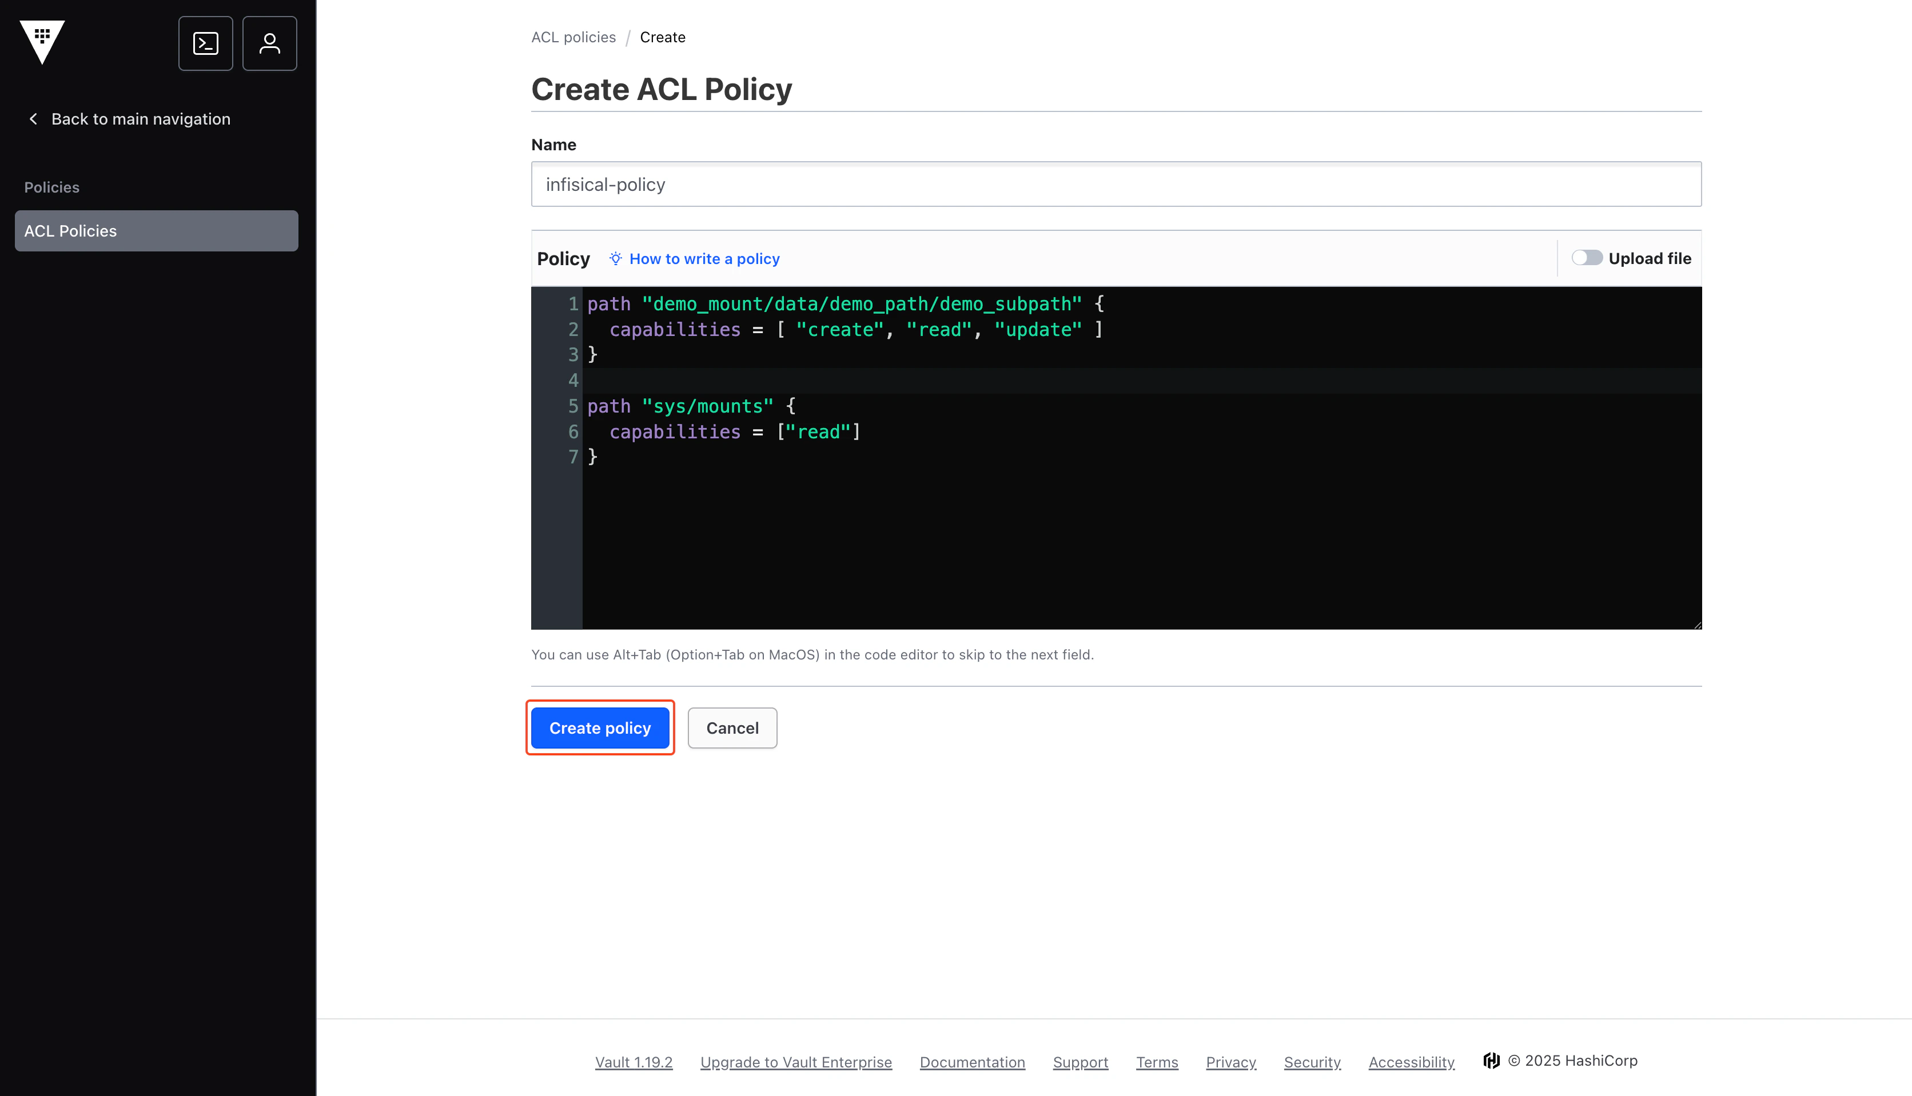Open ACL policies breadcrumb link
This screenshot has height=1096, width=1912.
point(573,38)
